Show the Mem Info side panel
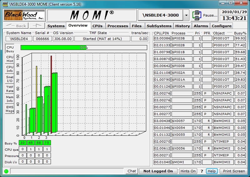Viewport: 250px width, 177px height. (x=10, y=99)
